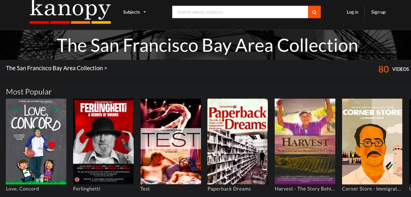Open the Love, Concord poster thumbnail
The width and height of the screenshot is (411, 197).
(x=36, y=142)
